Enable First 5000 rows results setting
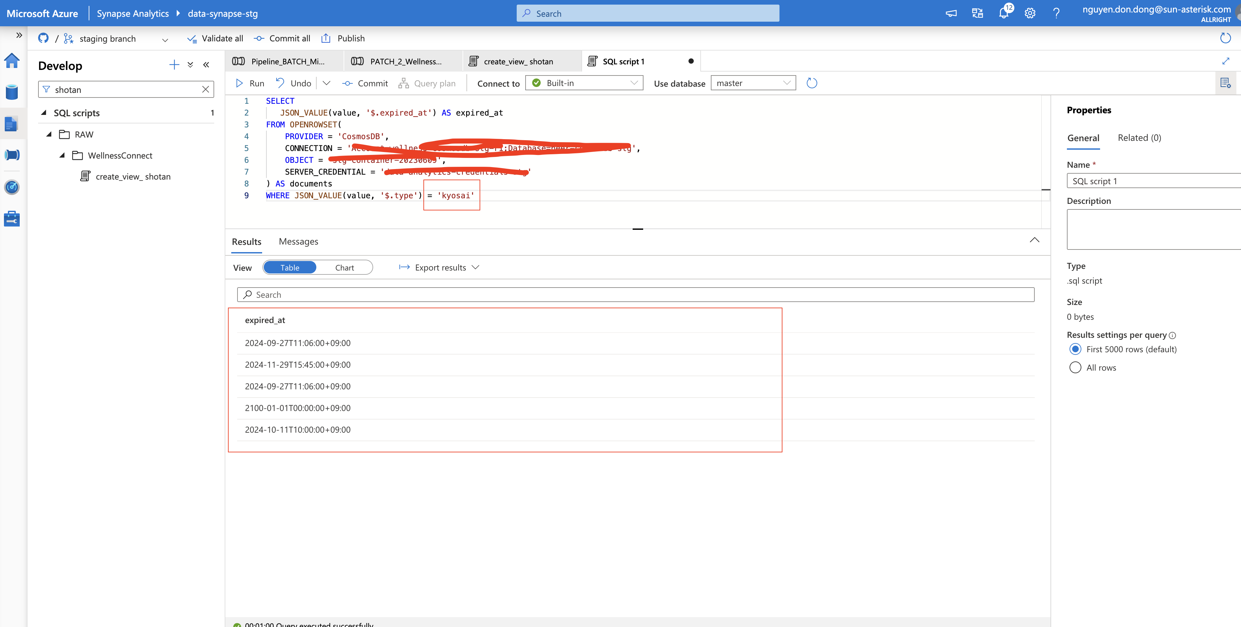1241x627 pixels. click(1075, 349)
